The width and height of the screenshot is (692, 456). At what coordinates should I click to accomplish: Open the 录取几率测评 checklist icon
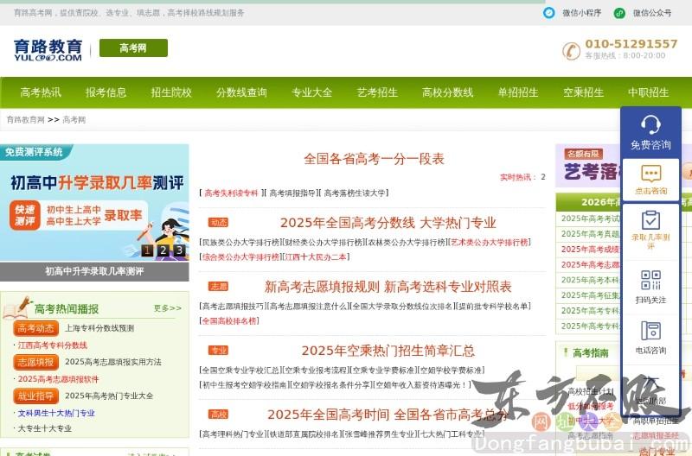650,220
